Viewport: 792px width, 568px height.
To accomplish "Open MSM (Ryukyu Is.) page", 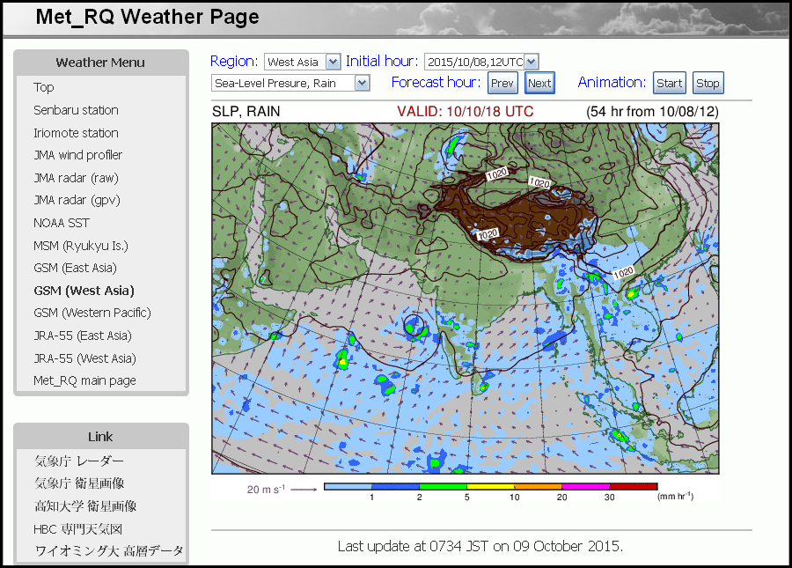I will [x=81, y=246].
